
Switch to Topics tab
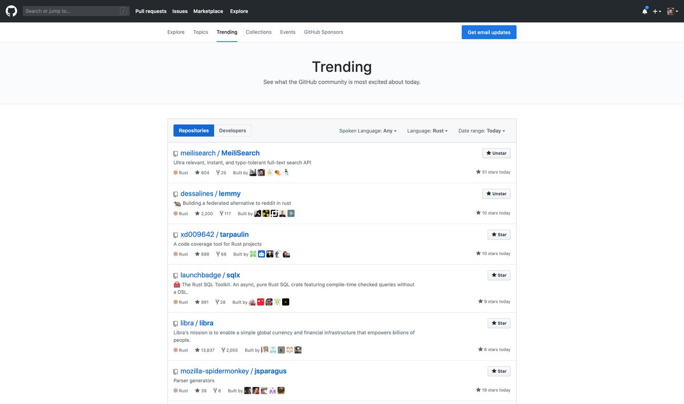[201, 32]
